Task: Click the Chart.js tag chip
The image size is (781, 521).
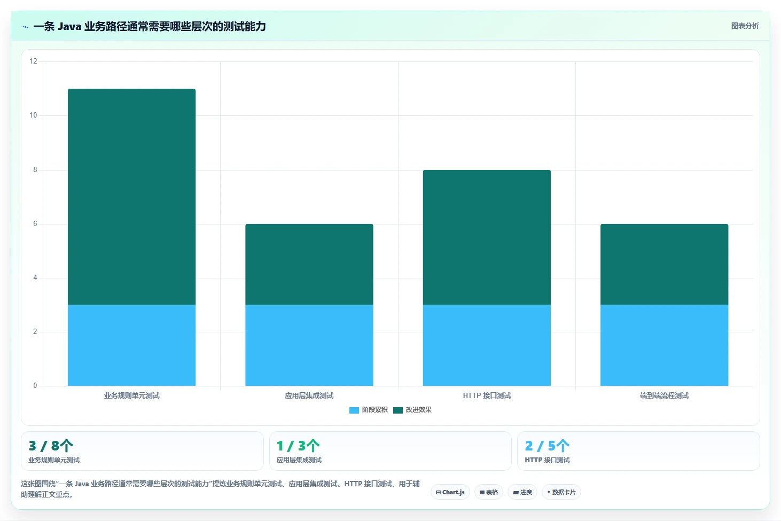Action: (450, 492)
